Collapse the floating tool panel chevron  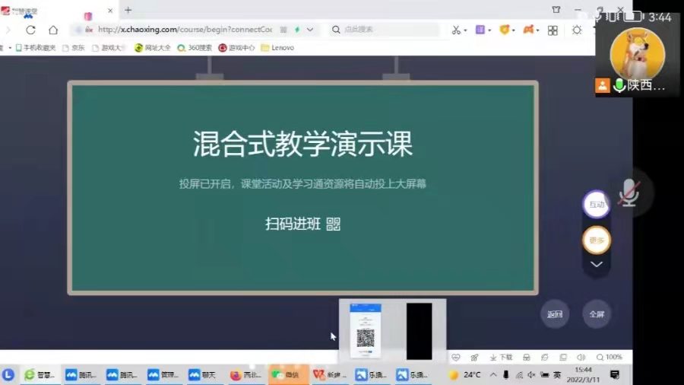tap(597, 264)
